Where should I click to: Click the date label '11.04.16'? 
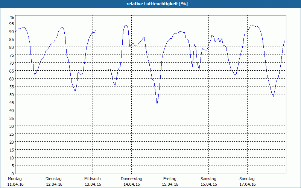tap(15, 184)
